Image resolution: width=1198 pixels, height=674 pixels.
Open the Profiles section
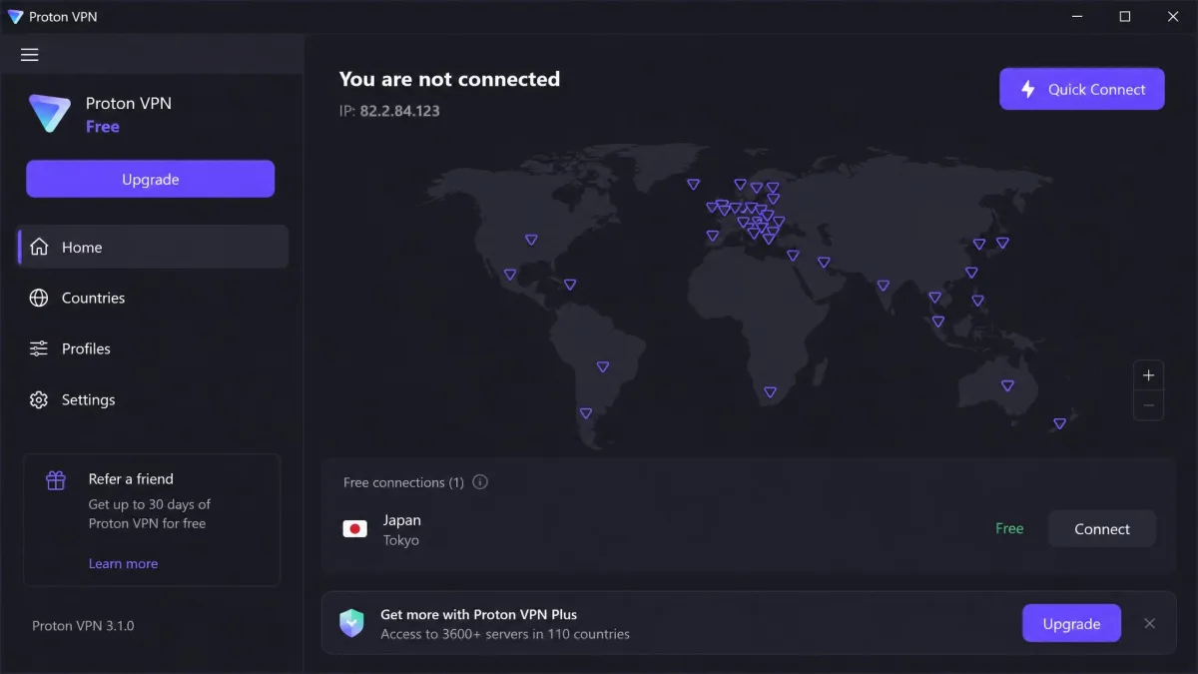click(153, 348)
